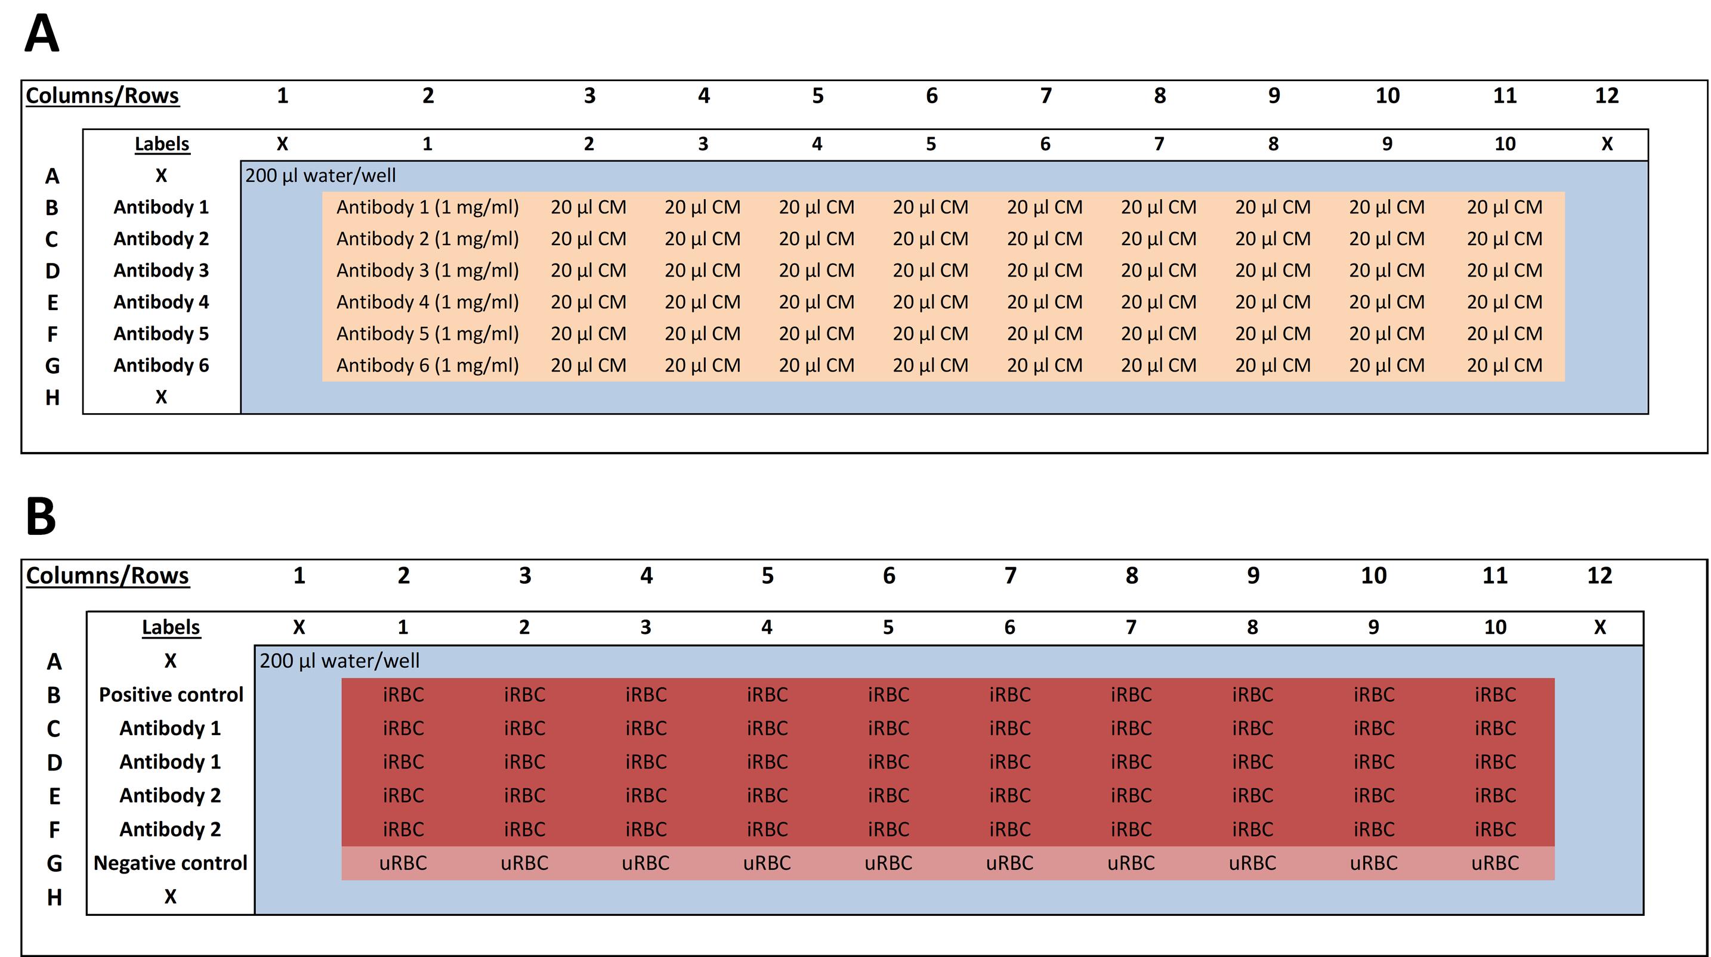Select "20 µl CM" in Antibody 1 row, label 2

point(588,207)
